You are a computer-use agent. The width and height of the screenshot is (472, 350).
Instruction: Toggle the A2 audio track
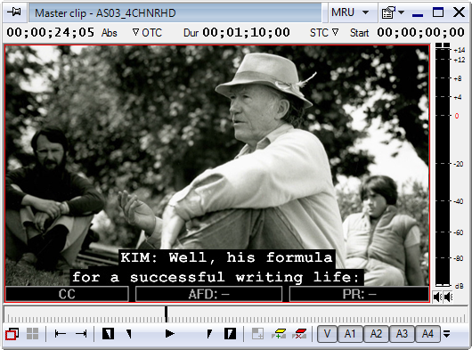pos(376,334)
